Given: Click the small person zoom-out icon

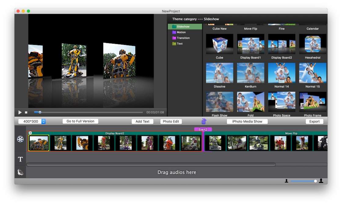Looking at the screenshot, I should point(286,181).
